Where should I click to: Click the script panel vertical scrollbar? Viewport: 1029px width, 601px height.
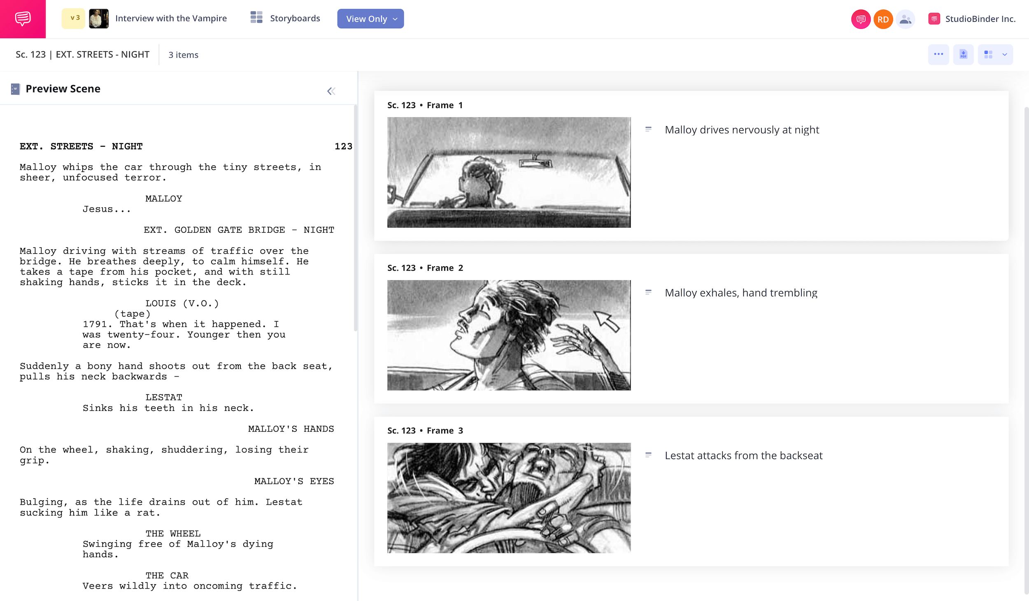coord(355,218)
